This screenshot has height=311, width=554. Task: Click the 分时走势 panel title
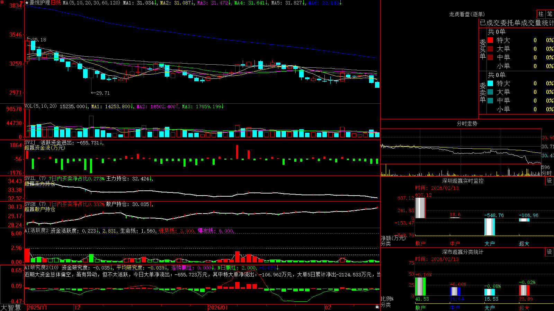point(467,123)
